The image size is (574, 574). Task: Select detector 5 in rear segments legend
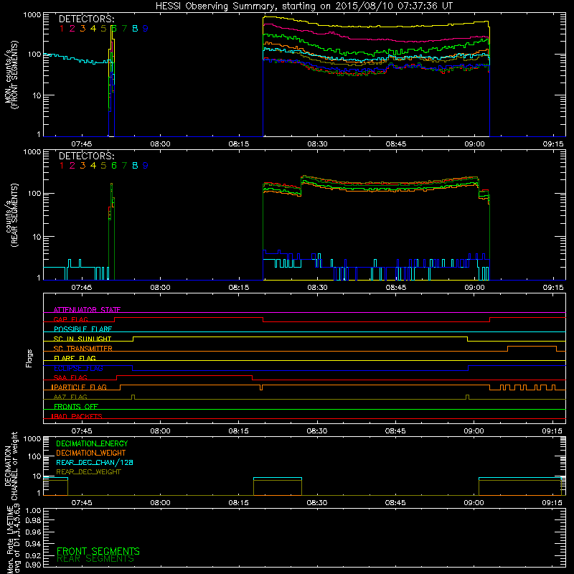pyautogui.click(x=103, y=166)
